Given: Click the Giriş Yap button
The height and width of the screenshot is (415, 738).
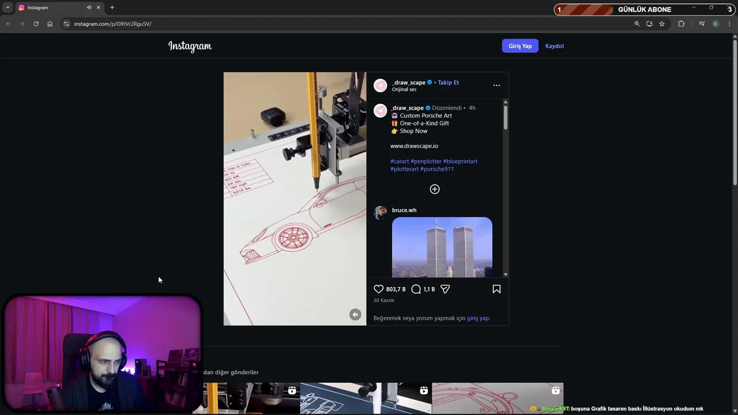Looking at the screenshot, I should tap(520, 46).
